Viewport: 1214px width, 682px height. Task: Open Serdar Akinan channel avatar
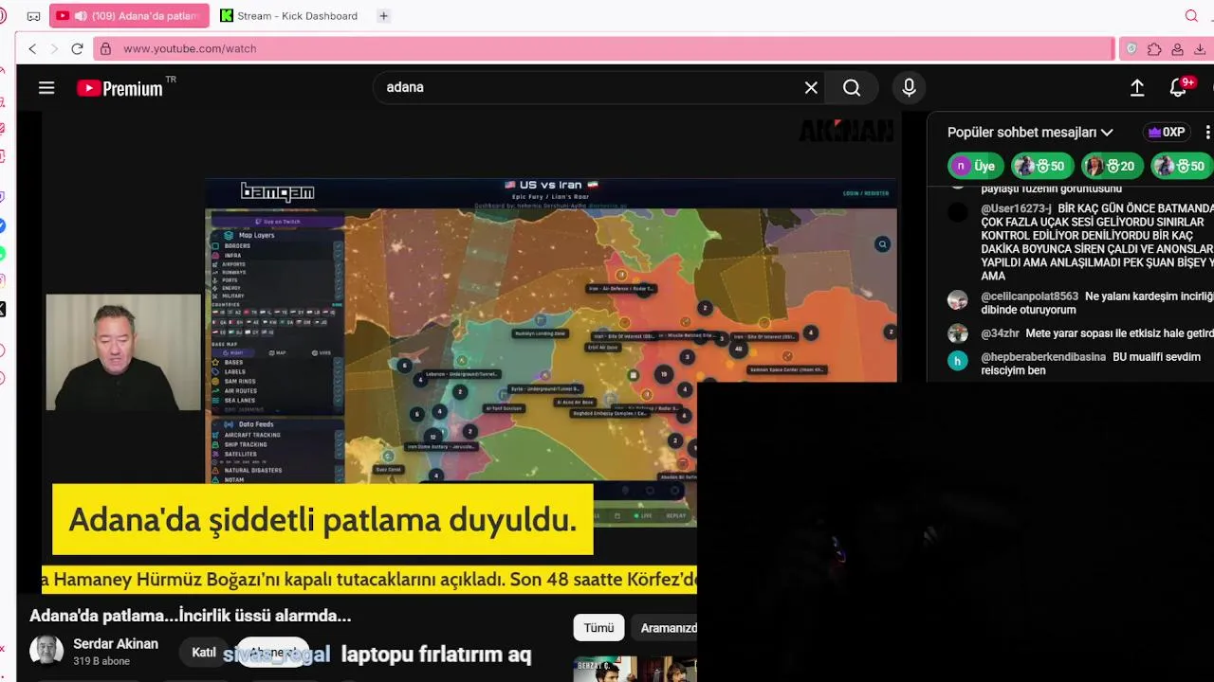tap(46, 651)
